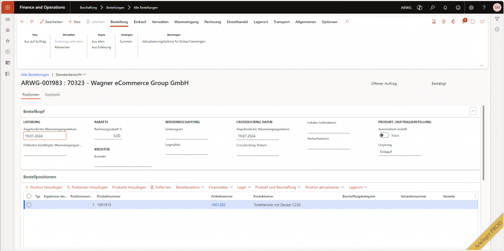This screenshot has width=504, height=251.
Task: Check the select-all checkbox in grid header
Action: [x=29, y=196]
